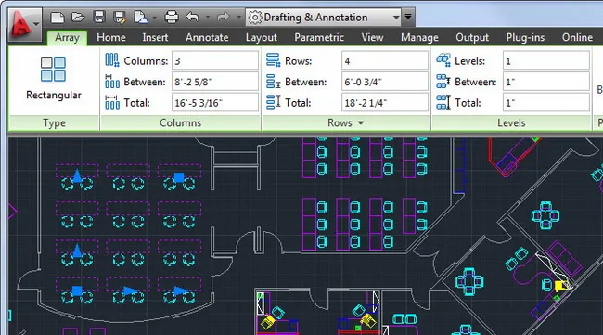This screenshot has width=603, height=335.
Task: Click the row Between spacing icon
Action: pos(273,82)
